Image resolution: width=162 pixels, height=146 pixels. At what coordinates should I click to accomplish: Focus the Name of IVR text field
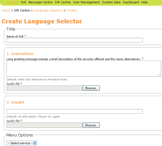(x=74, y=40)
